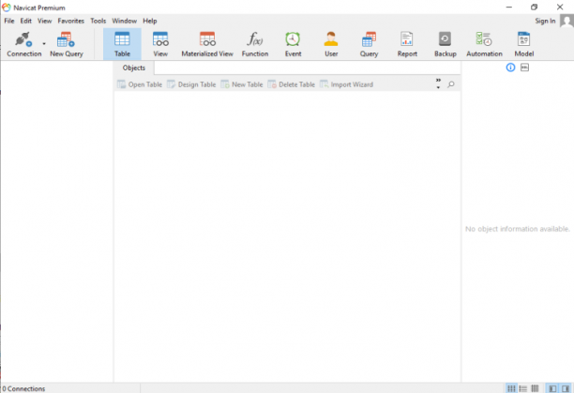Open the Tools menu
The image size is (574, 393).
pos(98,21)
